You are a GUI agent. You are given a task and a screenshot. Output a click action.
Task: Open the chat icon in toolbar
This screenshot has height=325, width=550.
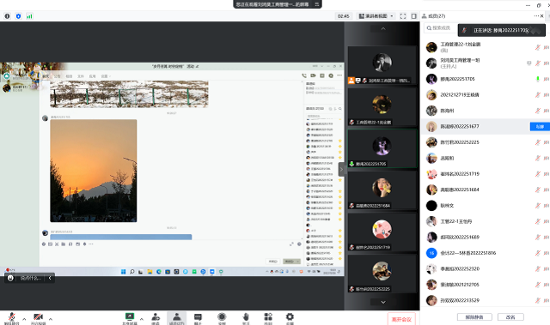point(198,317)
